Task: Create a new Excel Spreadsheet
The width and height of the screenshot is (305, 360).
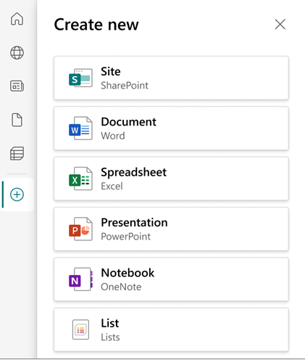Action: pyautogui.click(x=171, y=179)
